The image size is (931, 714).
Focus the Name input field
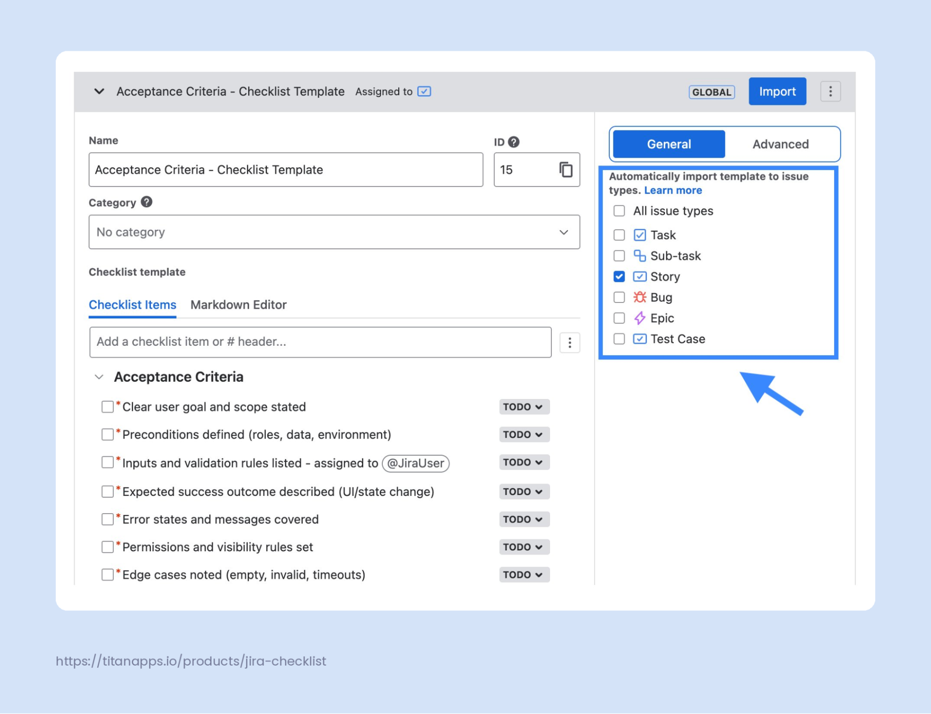[285, 170]
